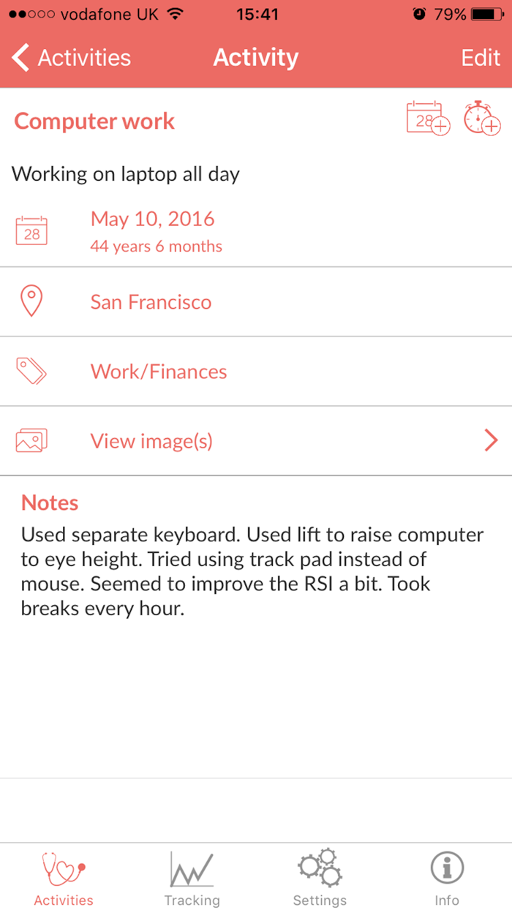Viewport: 512px width, 910px height.
Task: Tap the add stopwatch timer icon
Action: tap(481, 118)
